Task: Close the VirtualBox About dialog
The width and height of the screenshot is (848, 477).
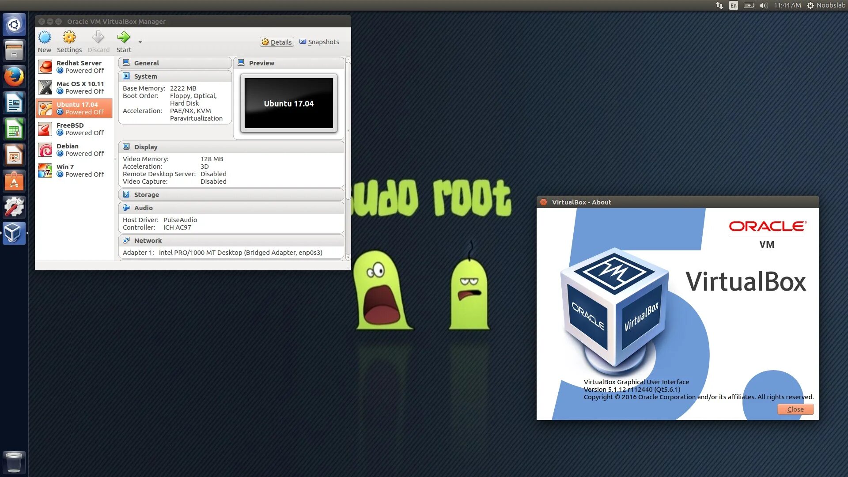Action: pyautogui.click(x=795, y=409)
